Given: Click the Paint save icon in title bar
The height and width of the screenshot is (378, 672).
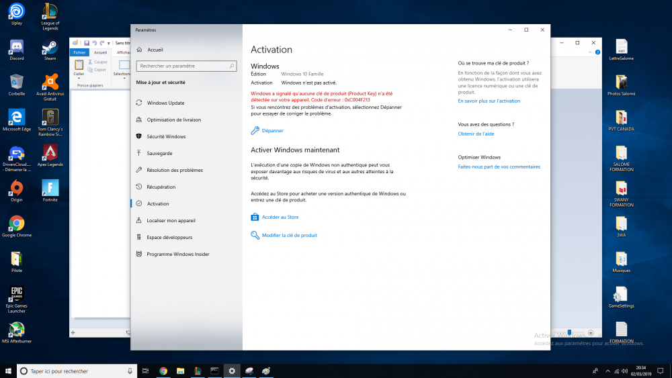Looking at the screenshot, I should 87,43.
